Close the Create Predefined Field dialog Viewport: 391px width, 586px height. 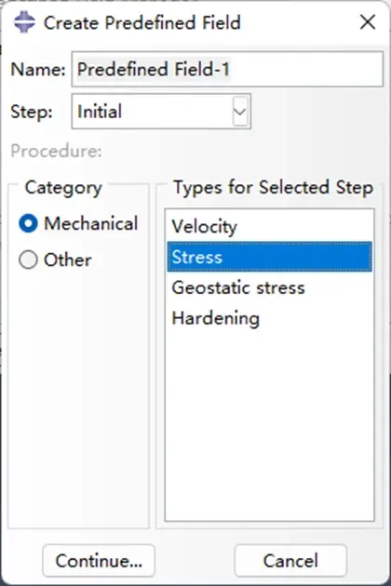click(x=368, y=22)
